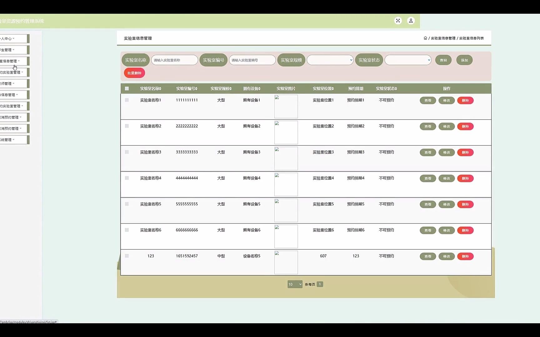Open the user profile icon in header

click(x=411, y=21)
